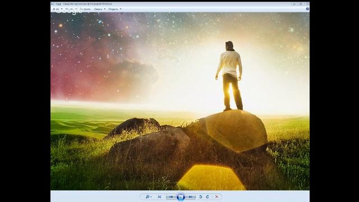
Task: Minimize the photo viewer window
Action: (294, 4)
